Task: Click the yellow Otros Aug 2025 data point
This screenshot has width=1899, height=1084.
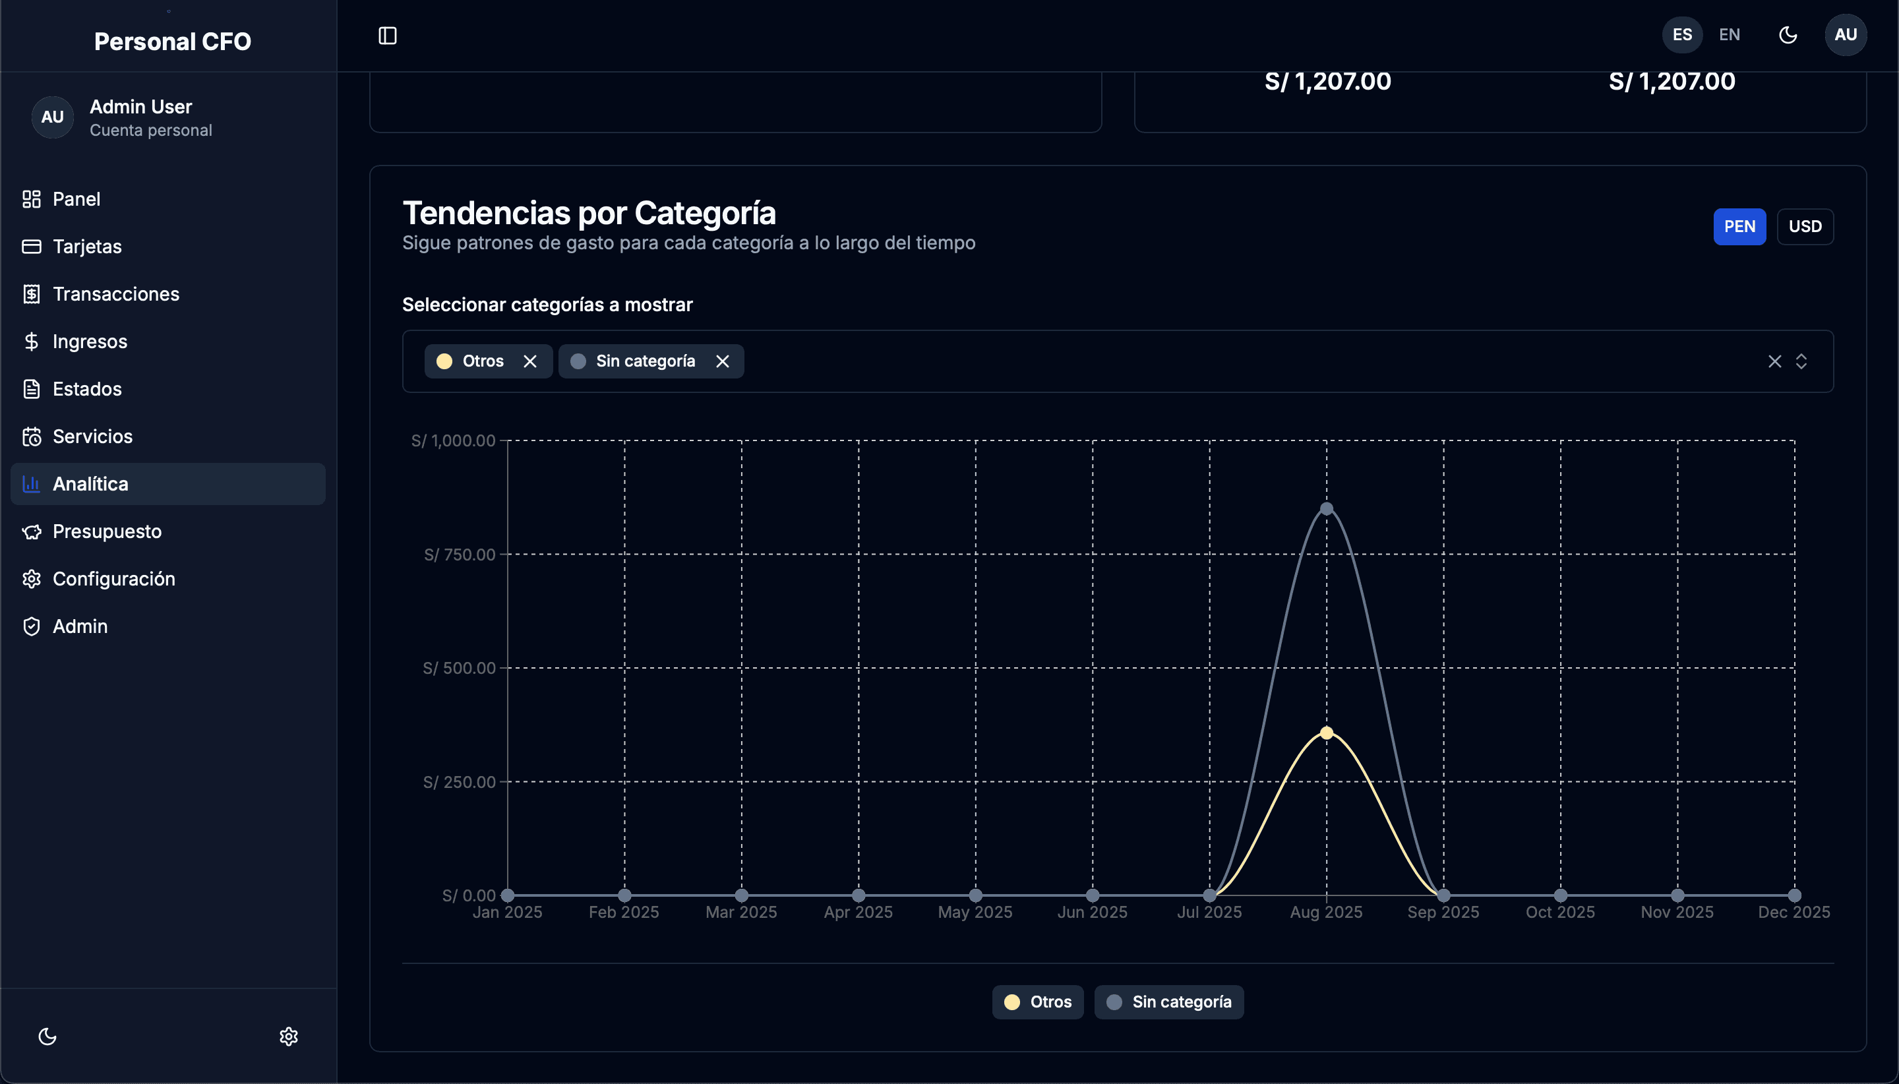Action: 1326,733
